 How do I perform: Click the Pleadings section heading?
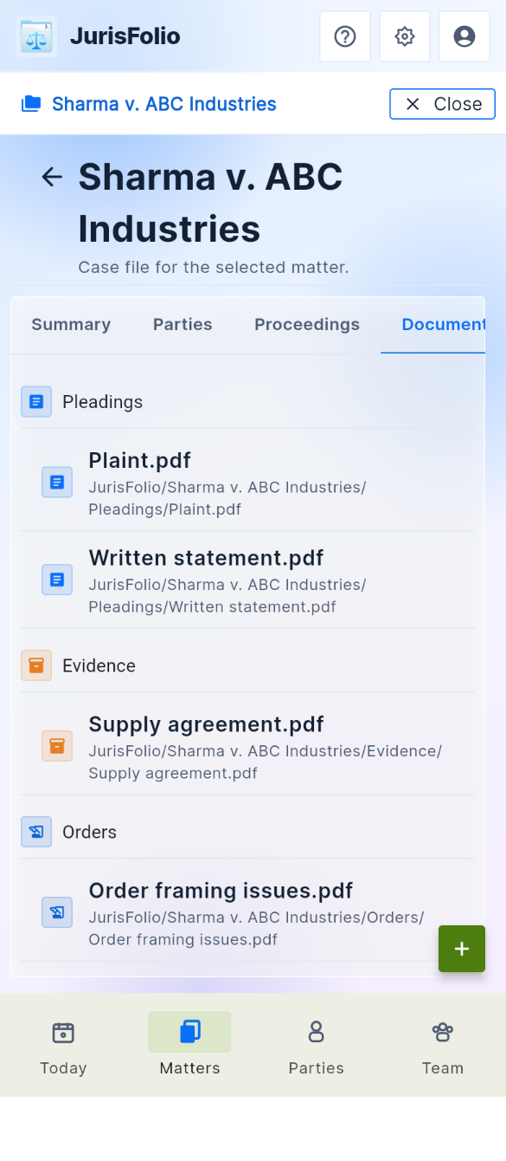[x=102, y=402]
